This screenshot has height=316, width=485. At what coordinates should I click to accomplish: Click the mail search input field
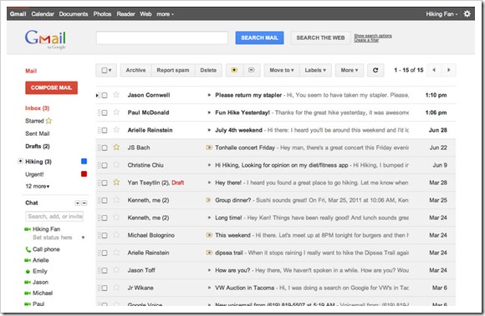(162, 38)
